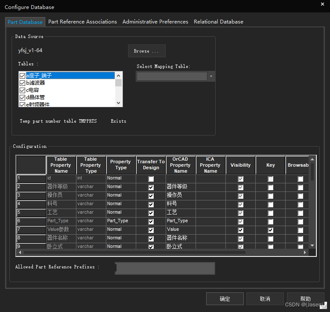Uncheck the a座子_端子 table checkbox
The width and height of the screenshot is (330, 312).
[x=23, y=76]
